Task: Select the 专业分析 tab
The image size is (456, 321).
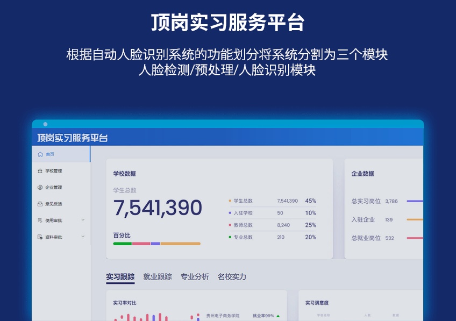Action: (195, 277)
